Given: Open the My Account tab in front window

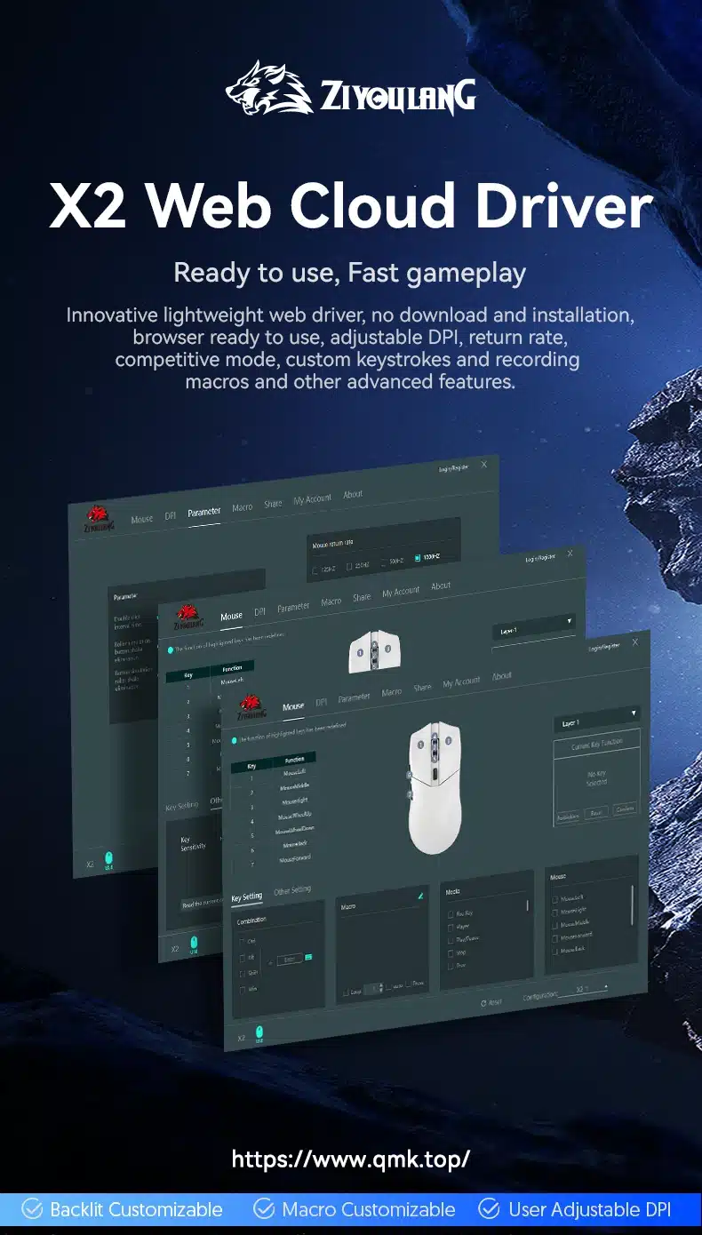Looking at the screenshot, I should [x=460, y=682].
